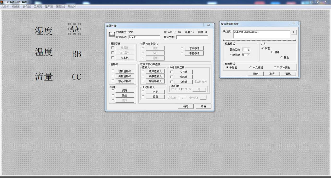This screenshot has height=178, width=331.
Task: Click the application icon in the title bar
Action: 2,2
